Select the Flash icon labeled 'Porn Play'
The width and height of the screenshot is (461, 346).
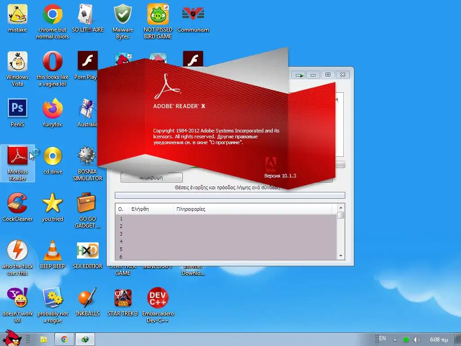[88, 61]
